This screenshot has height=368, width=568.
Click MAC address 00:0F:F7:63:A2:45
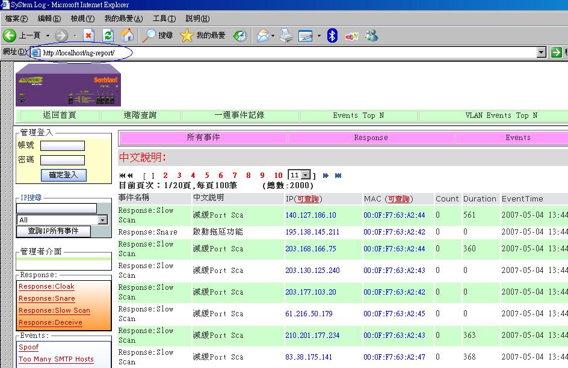pyautogui.click(x=395, y=314)
